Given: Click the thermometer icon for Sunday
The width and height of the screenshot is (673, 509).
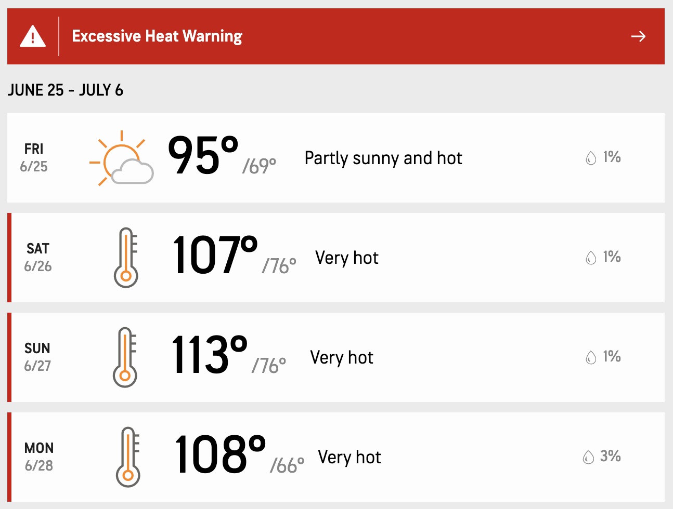Looking at the screenshot, I should pyautogui.click(x=125, y=357).
